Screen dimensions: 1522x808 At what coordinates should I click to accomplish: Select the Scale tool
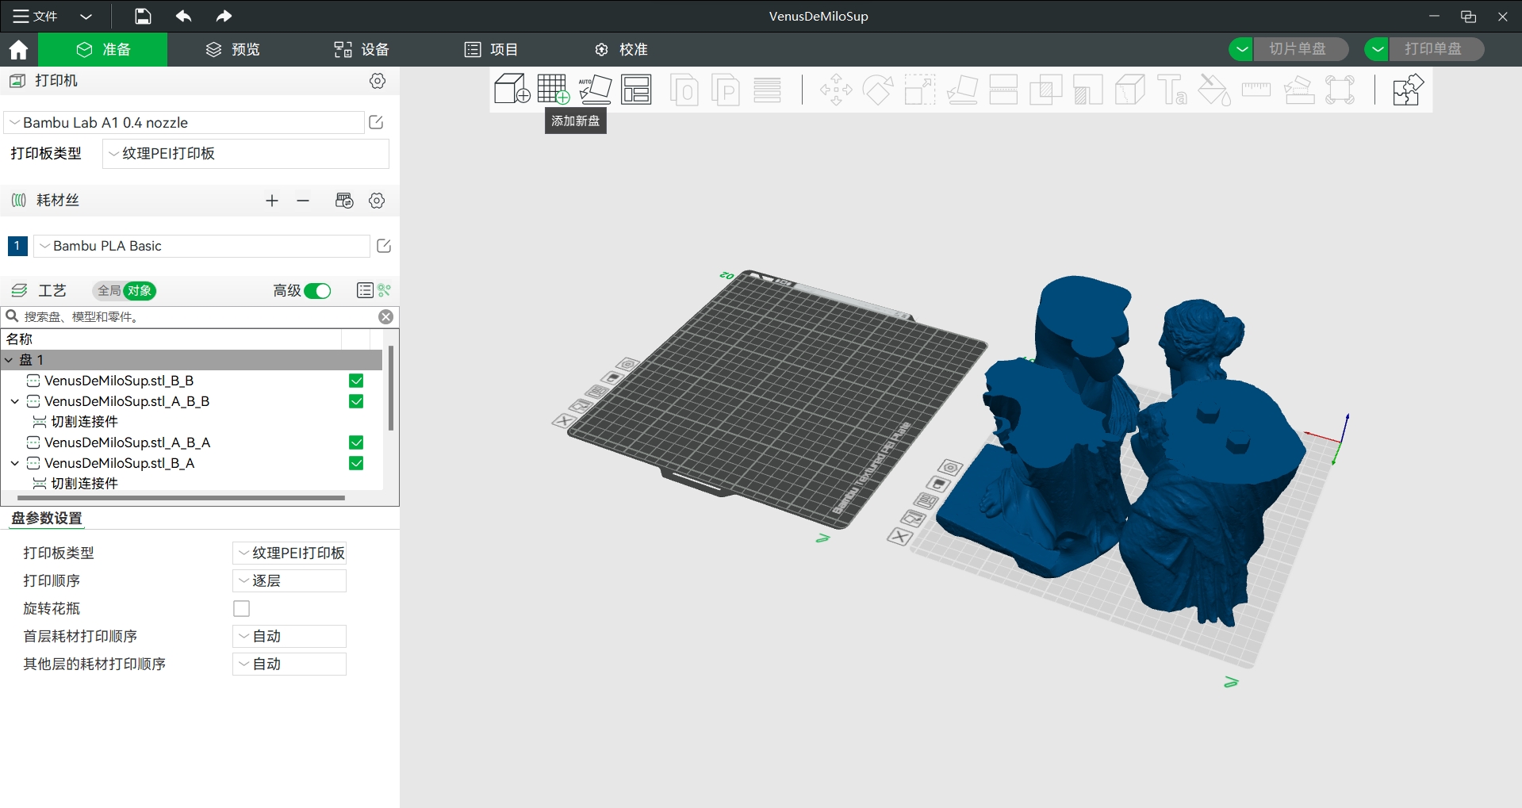pyautogui.click(x=920, y=90)
